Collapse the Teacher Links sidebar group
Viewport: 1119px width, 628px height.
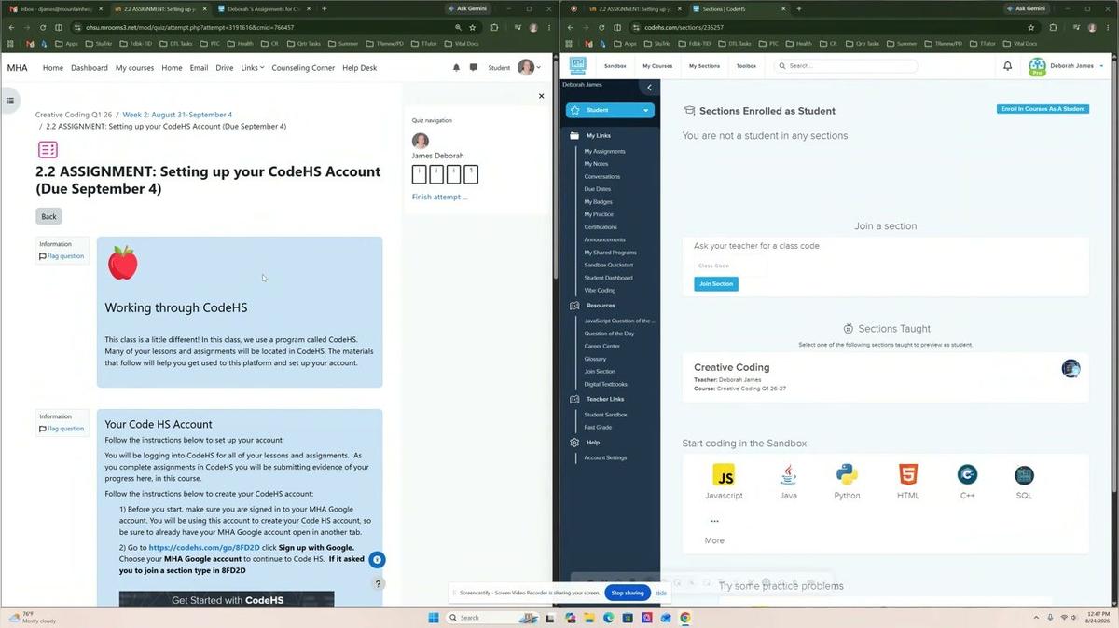pos(604,399)
